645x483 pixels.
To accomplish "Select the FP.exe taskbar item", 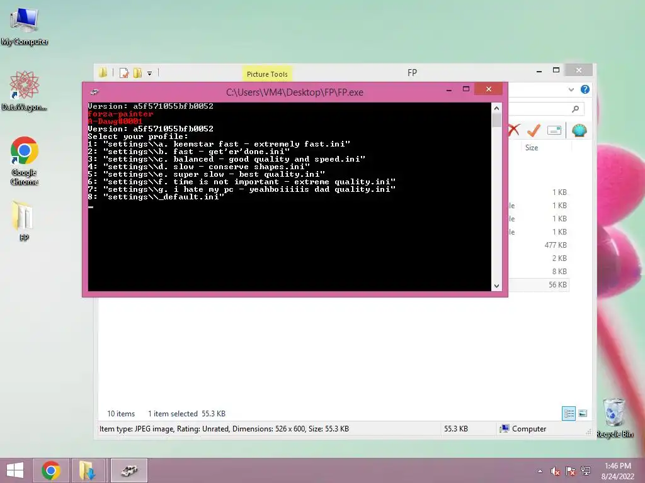I will (x=128, y=470).
